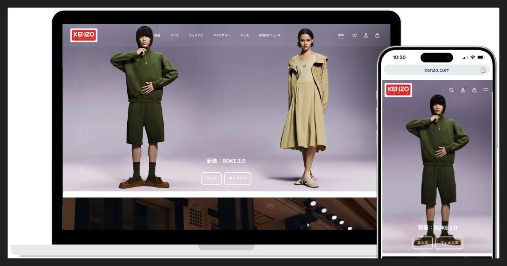Select ウィメンズ in the top navigation bar
This screenshot has width=507, height=266.
tap(196, 35)
